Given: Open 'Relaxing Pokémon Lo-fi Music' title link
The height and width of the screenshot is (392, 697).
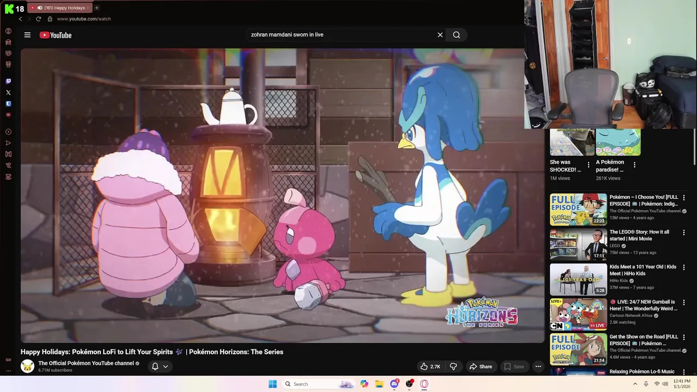Looking at the screenshot, I should pos(642,371).
